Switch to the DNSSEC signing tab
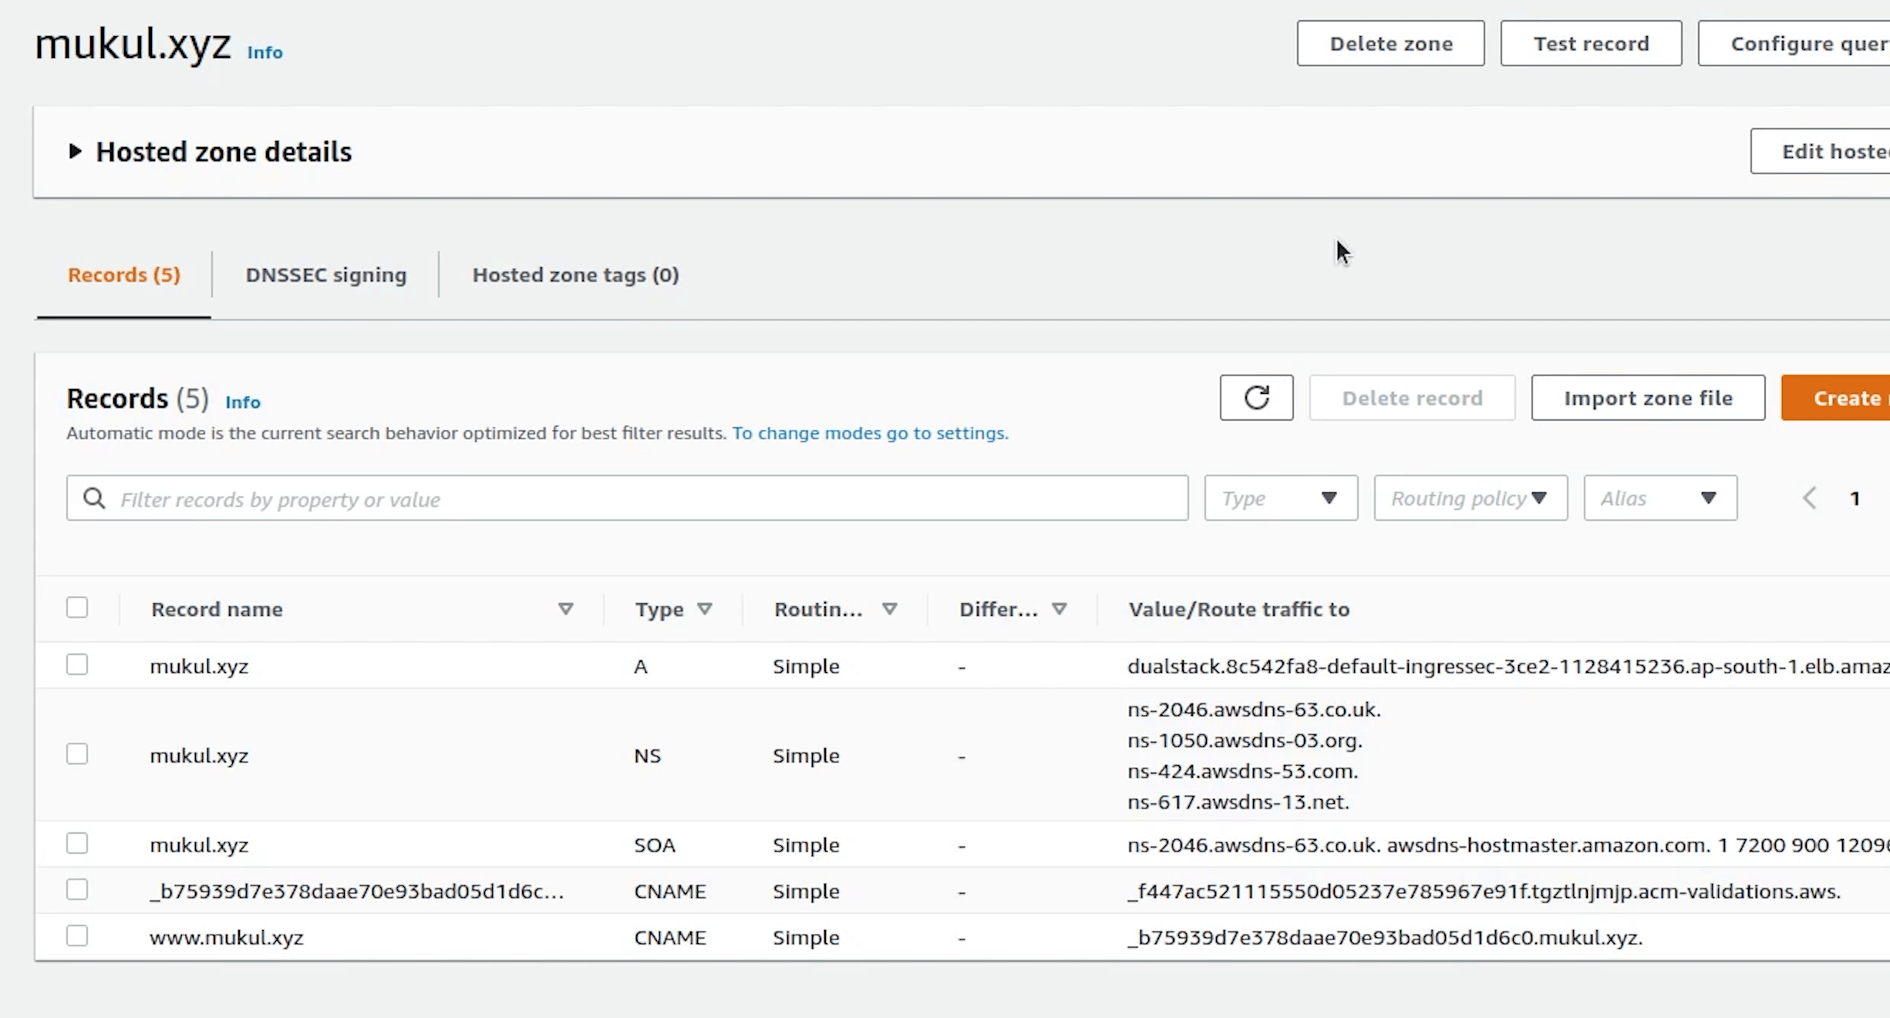This screenshot has height=1018, width=1890. [x=325, y=275]
